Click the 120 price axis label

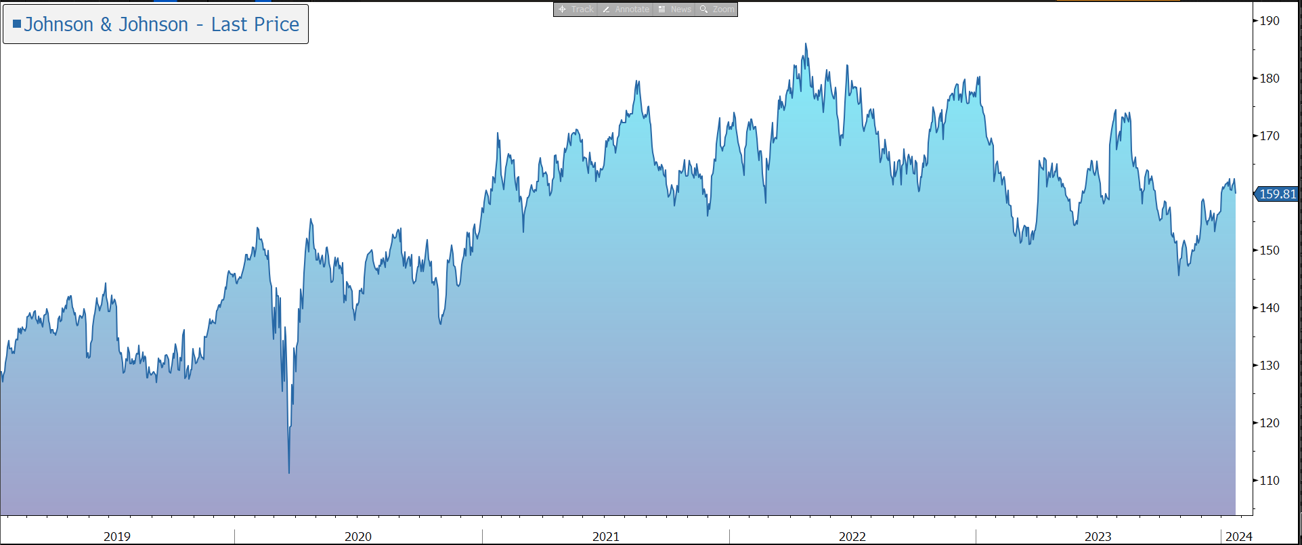(x=1270, y=423)
